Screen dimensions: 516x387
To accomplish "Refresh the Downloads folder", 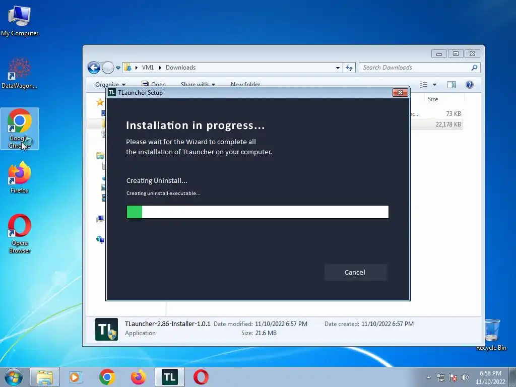I will point(349,68).
